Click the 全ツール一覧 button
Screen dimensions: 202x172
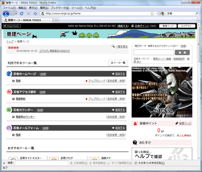pyautogui.click(x=118, y=63)
